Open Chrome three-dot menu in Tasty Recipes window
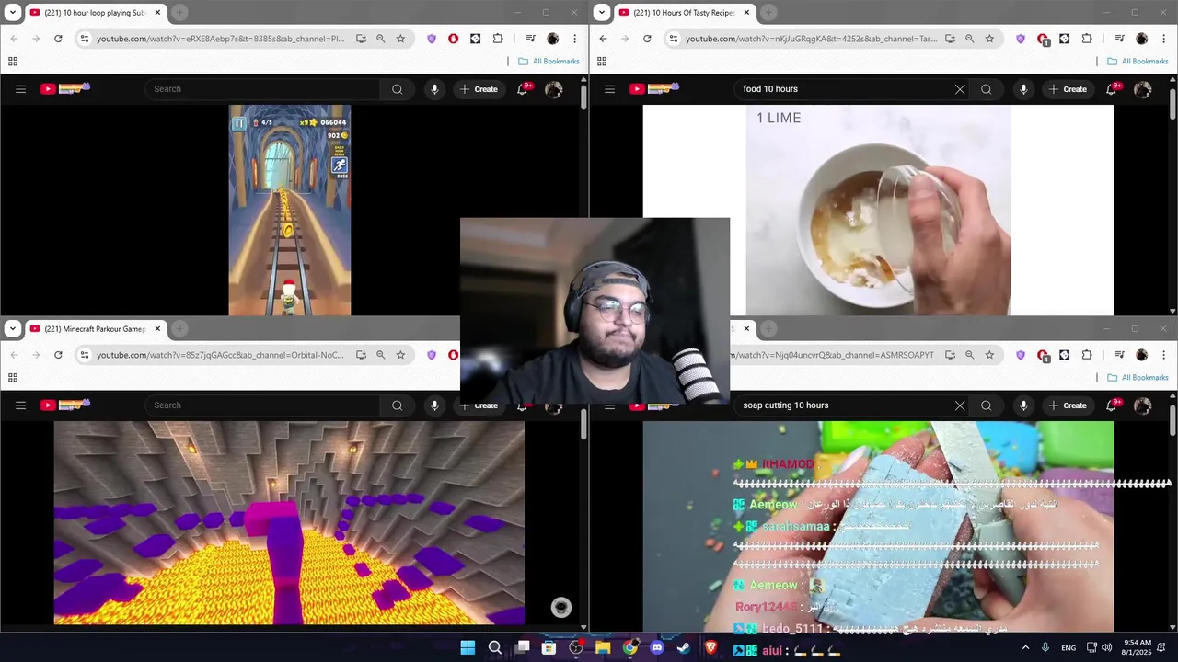 pyautogui.click(x=1164, y=39)
